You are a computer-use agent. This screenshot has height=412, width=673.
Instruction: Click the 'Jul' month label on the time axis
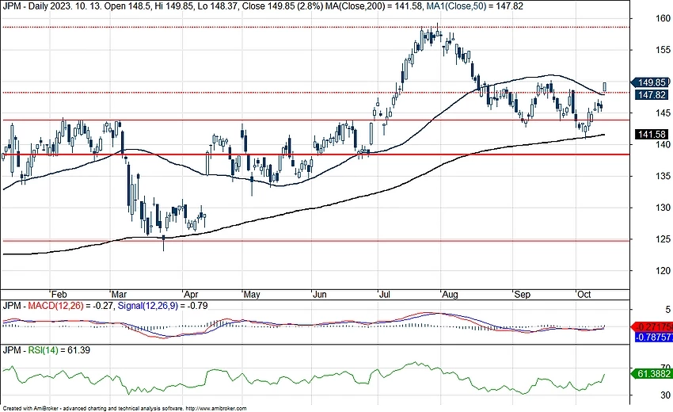click(384, 294)
